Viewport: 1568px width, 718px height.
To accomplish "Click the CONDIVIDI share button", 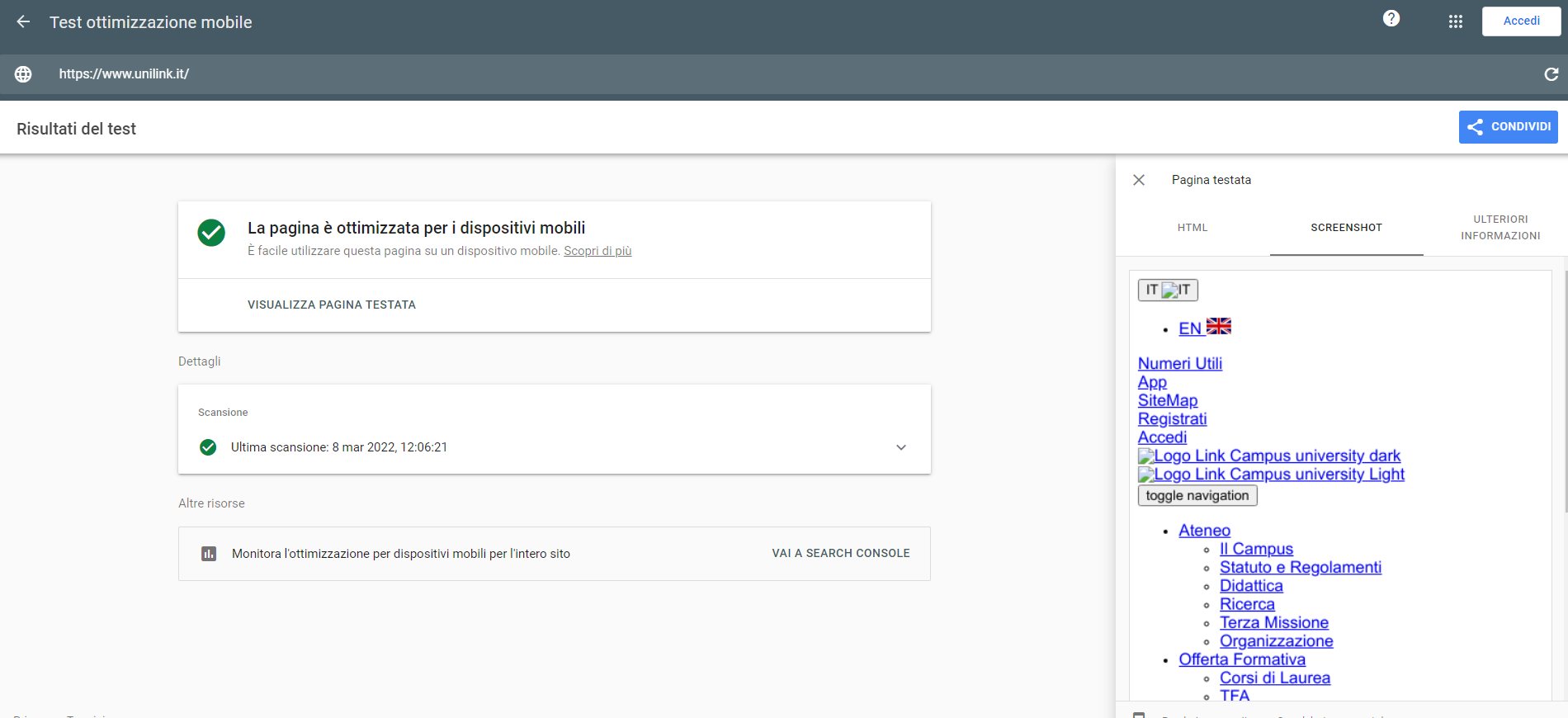I will (1508, 127).
